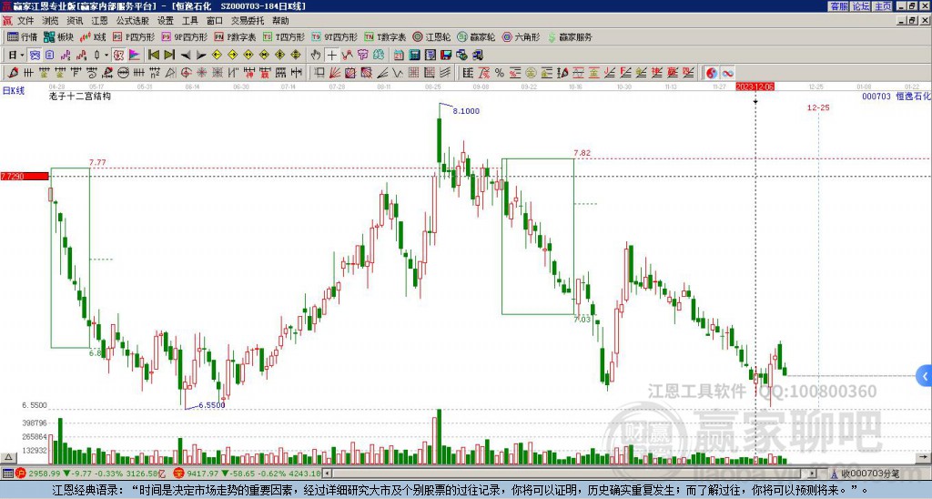Click the 2023.12.06 date marker
This screenshot has height=499, width=932.
(x=755, y=87)
